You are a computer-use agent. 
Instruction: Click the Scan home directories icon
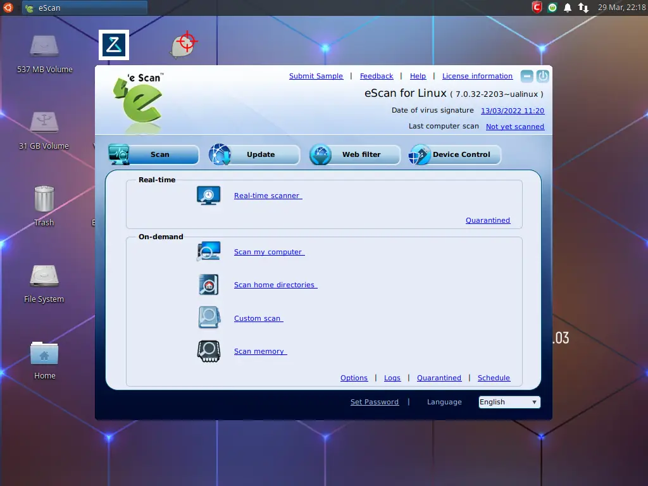(x=209, y=284)
